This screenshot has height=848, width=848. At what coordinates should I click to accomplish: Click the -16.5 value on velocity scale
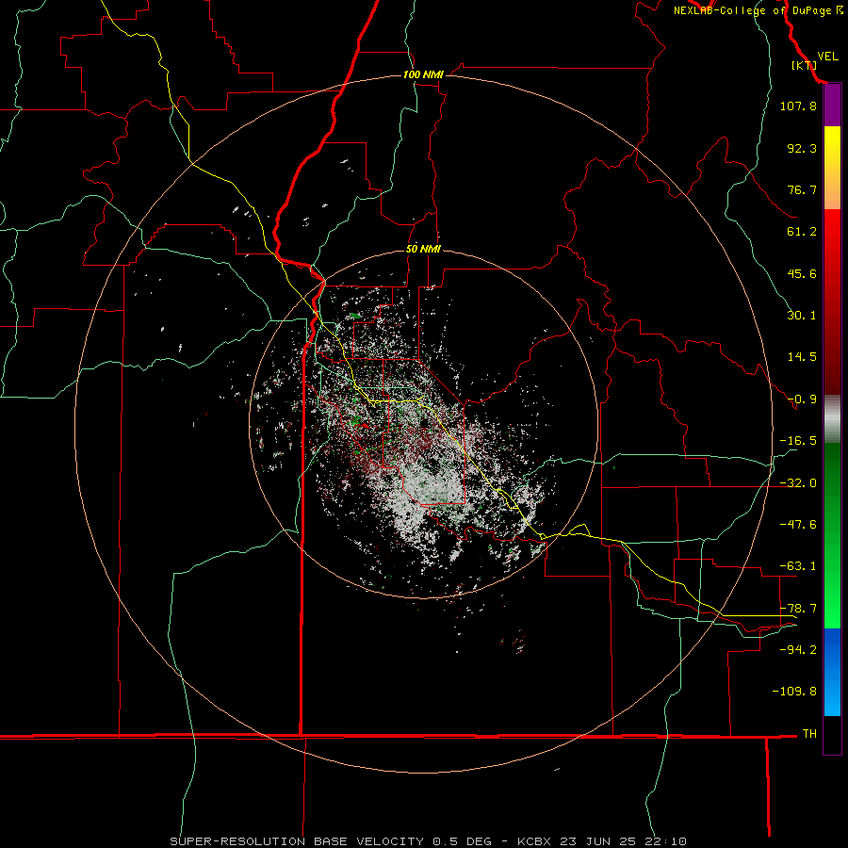[x=798, y=441]
